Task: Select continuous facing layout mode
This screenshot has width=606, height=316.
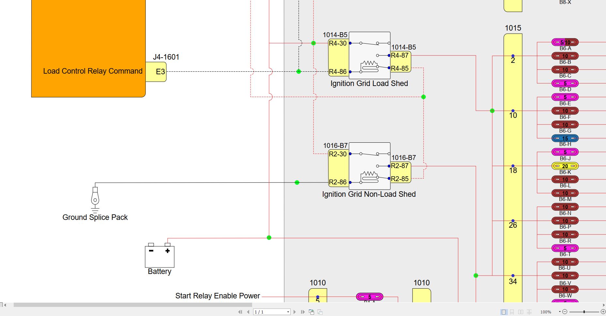Action: coord(529,312)
